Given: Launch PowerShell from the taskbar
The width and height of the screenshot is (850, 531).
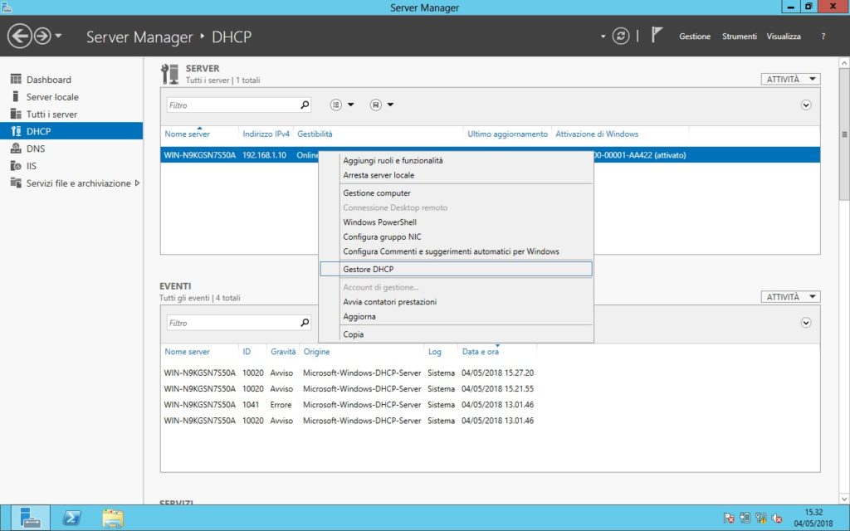Looking at the screenshot, I should (71, 518).
